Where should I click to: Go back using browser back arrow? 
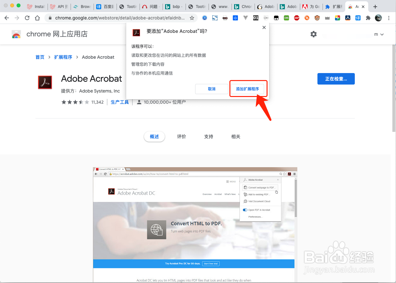[x=7, y=18]
